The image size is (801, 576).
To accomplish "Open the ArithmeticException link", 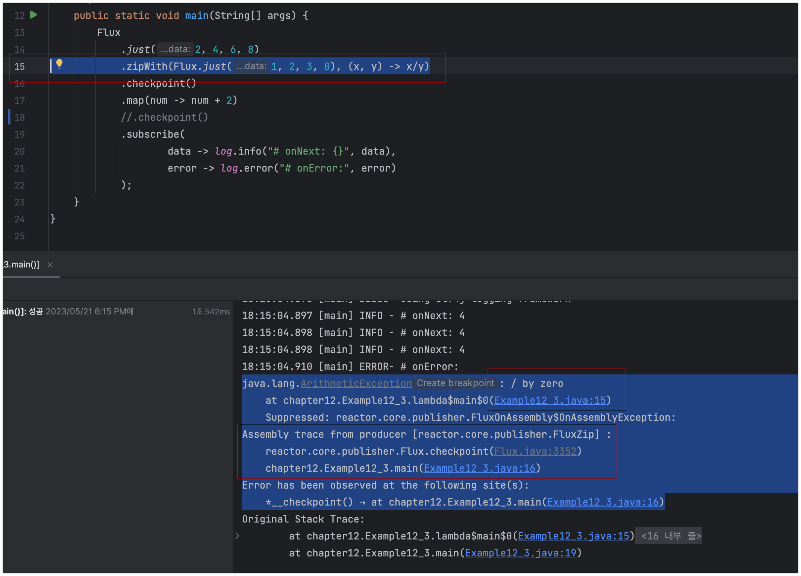I will 356,384.
